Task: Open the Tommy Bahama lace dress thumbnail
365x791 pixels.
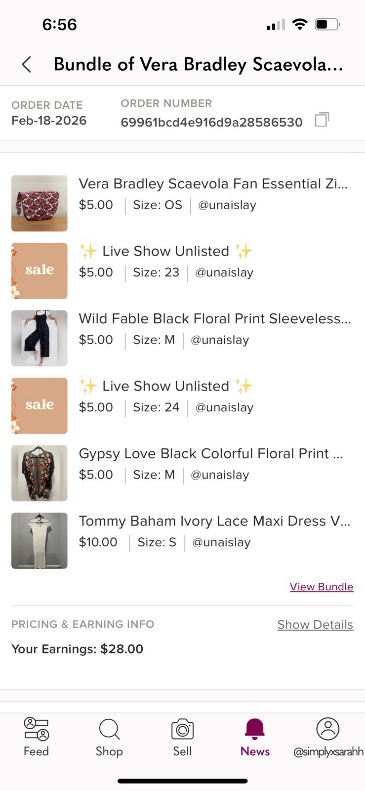Action: pos(40,540)
